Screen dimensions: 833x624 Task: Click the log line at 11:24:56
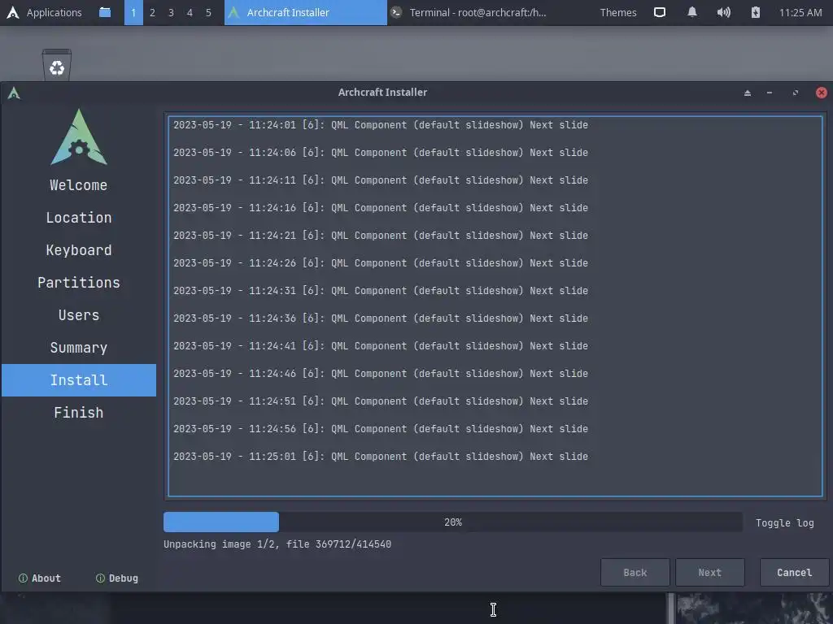point(381,429)
